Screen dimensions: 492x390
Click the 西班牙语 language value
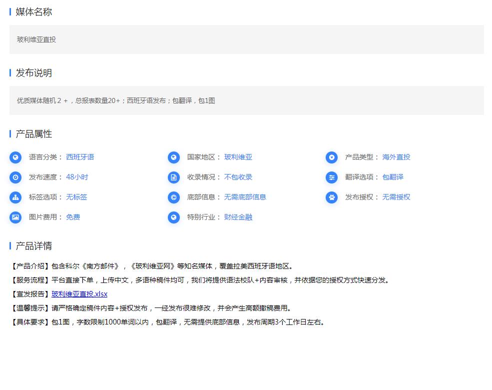[x=80, y=157]
